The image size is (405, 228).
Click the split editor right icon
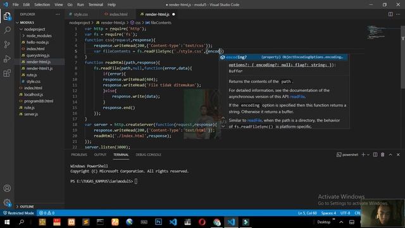(x=390, y=14)
